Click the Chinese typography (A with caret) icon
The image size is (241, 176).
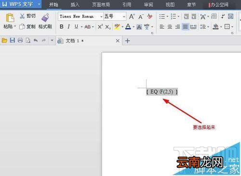pyautogui.click(x=203, y=16)
